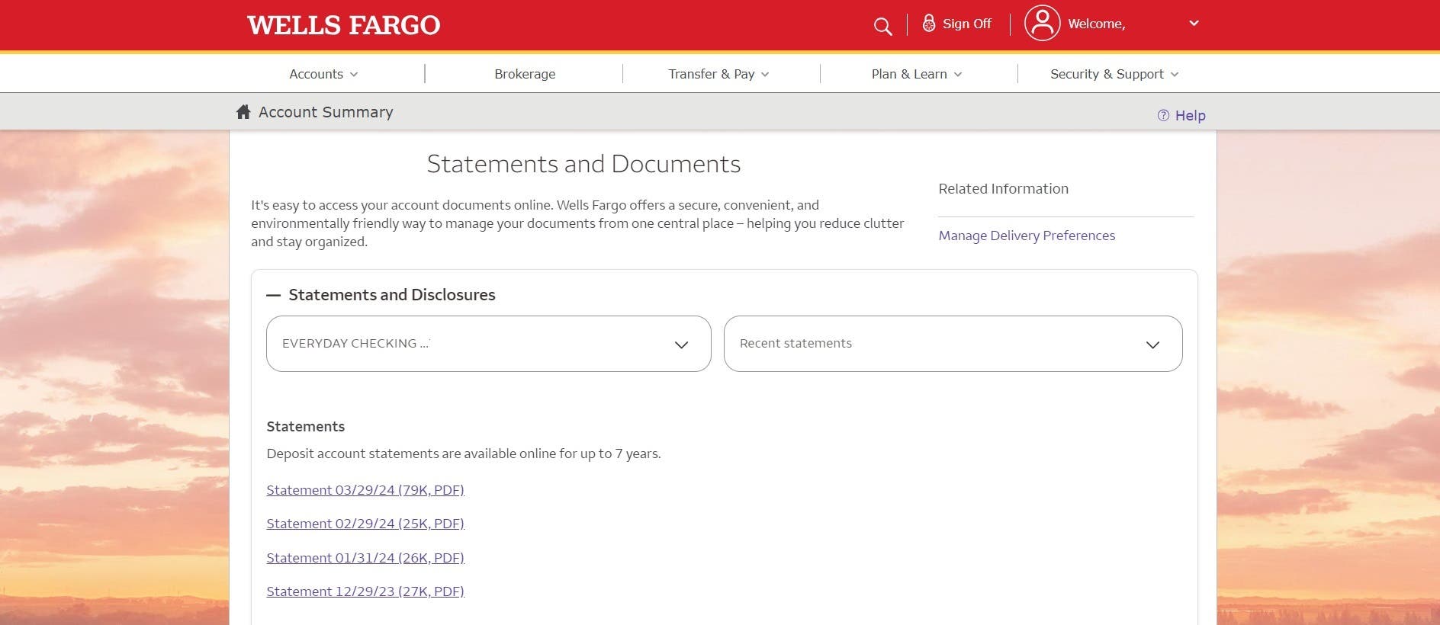Collapse the Statements and Disclosures section
This screenshot has width=1440, height=625.
(x=273, y=295)
